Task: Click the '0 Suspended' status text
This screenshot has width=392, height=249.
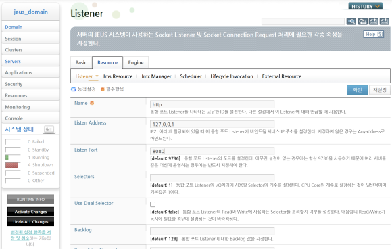Action: click(41, 173)
